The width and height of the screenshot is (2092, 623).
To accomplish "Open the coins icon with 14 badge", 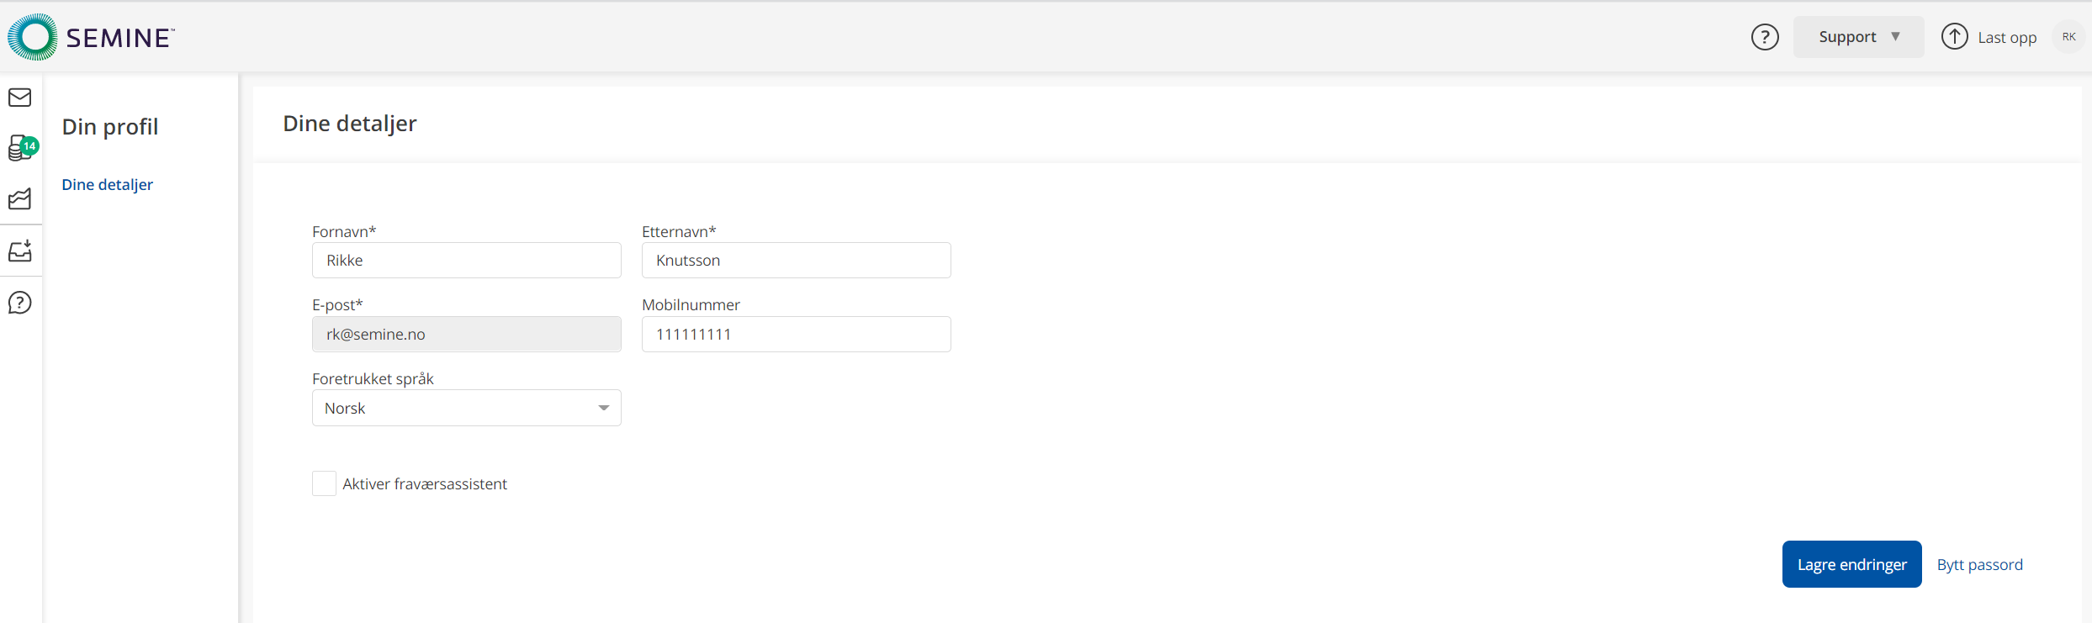I will (20, 148).
